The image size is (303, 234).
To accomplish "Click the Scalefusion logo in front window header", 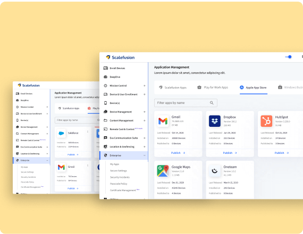I will (120, 57).
